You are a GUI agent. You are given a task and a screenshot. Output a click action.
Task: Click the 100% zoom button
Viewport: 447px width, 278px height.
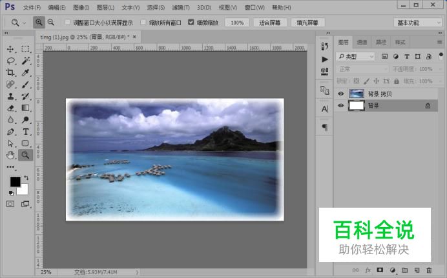click(x=237, y=23)
